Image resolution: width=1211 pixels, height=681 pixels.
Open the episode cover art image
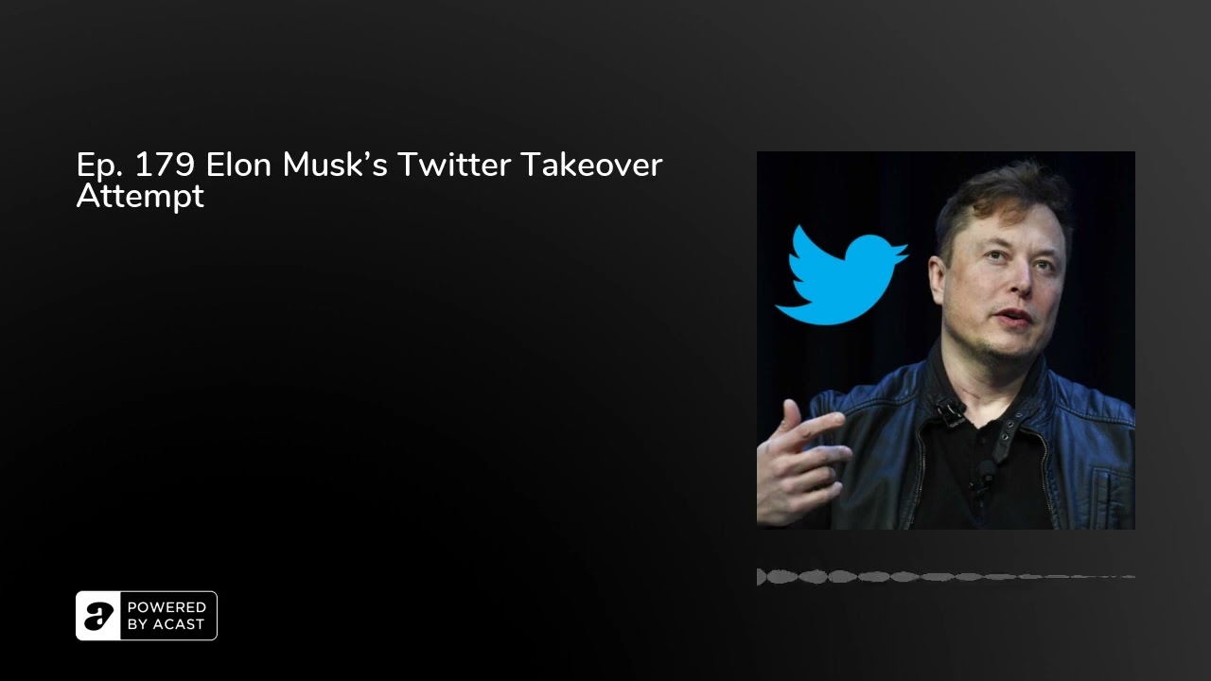point(946,340)
